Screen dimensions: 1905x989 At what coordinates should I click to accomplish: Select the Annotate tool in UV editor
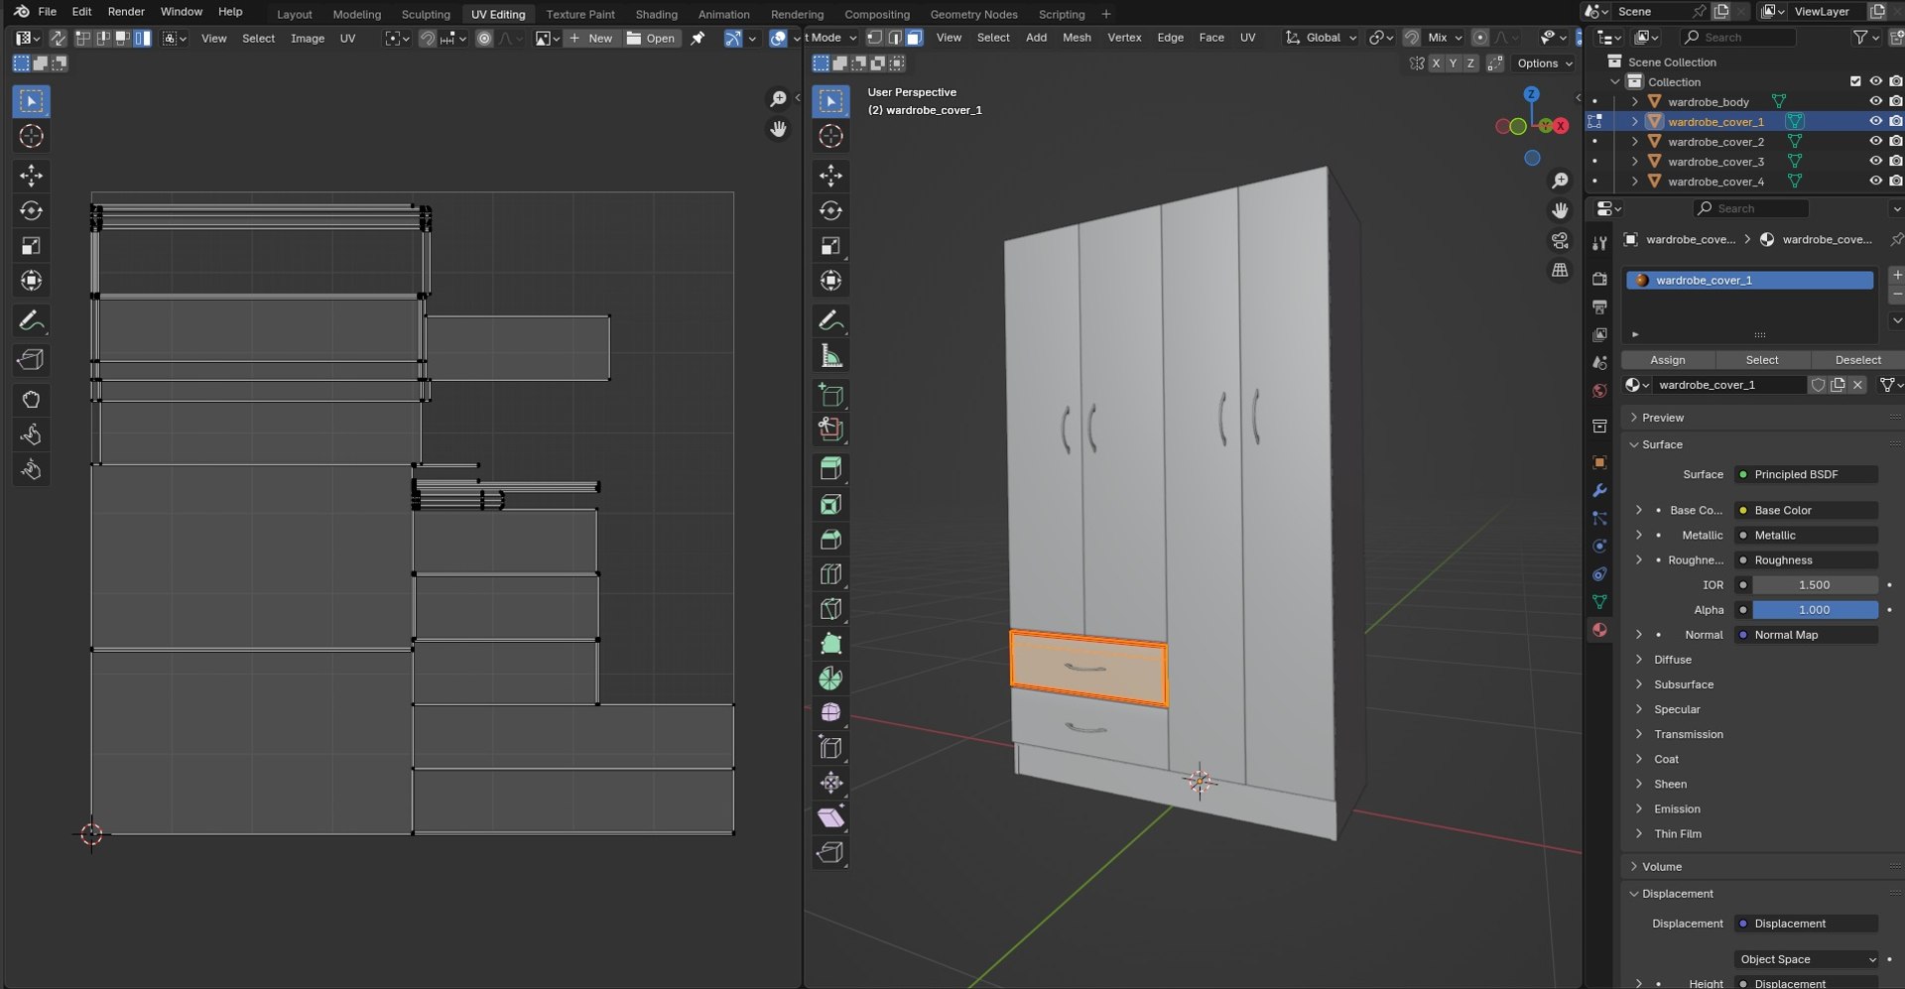click(x=31, y=320)
